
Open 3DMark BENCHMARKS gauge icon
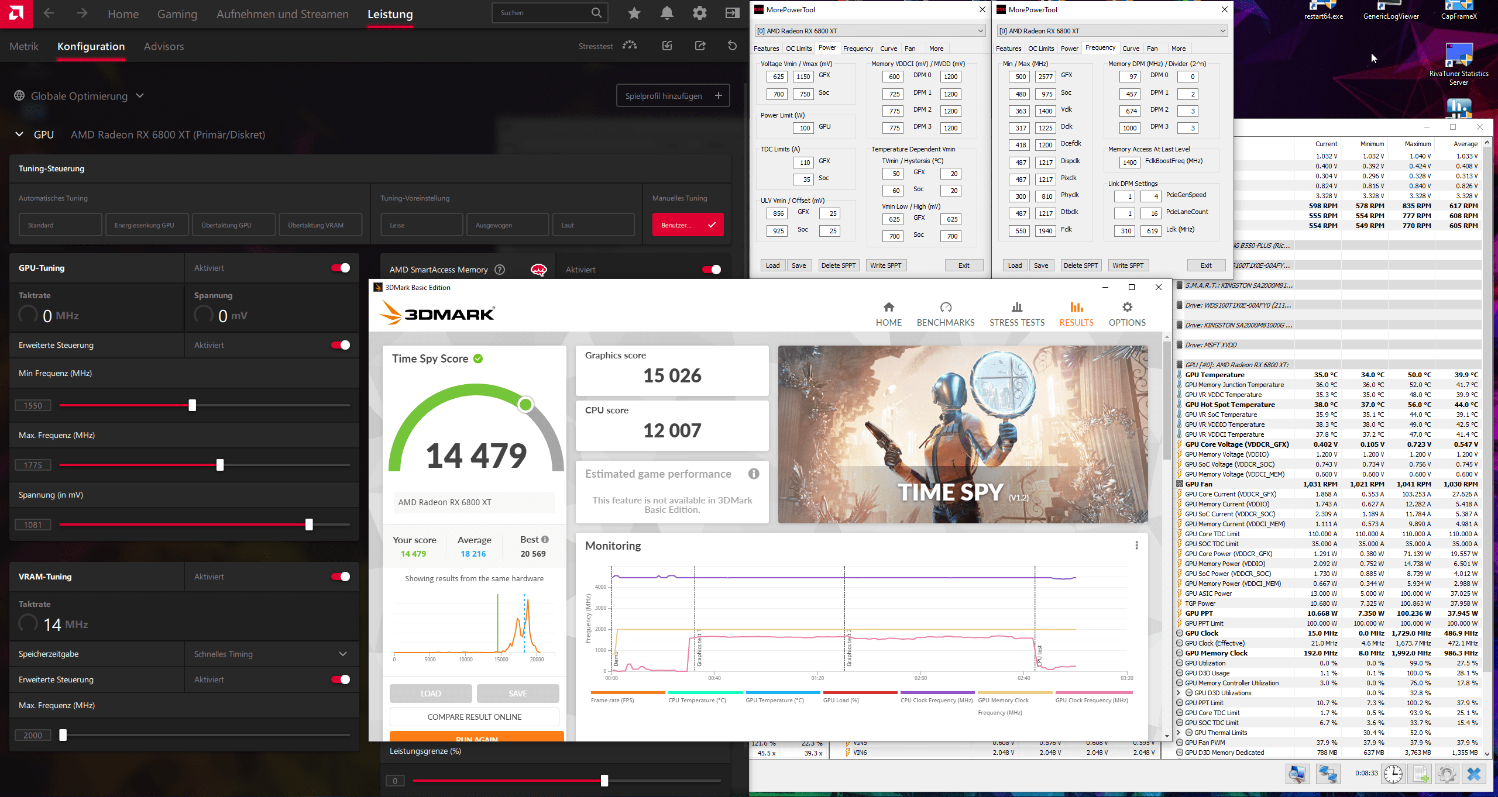[946, 308]
